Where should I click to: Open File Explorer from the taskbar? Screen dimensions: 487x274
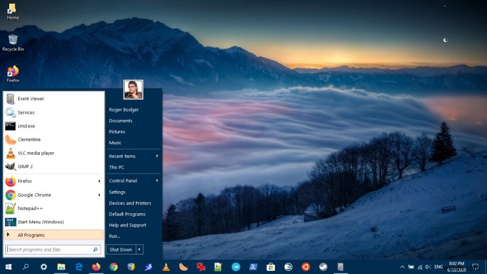(61, 267)
